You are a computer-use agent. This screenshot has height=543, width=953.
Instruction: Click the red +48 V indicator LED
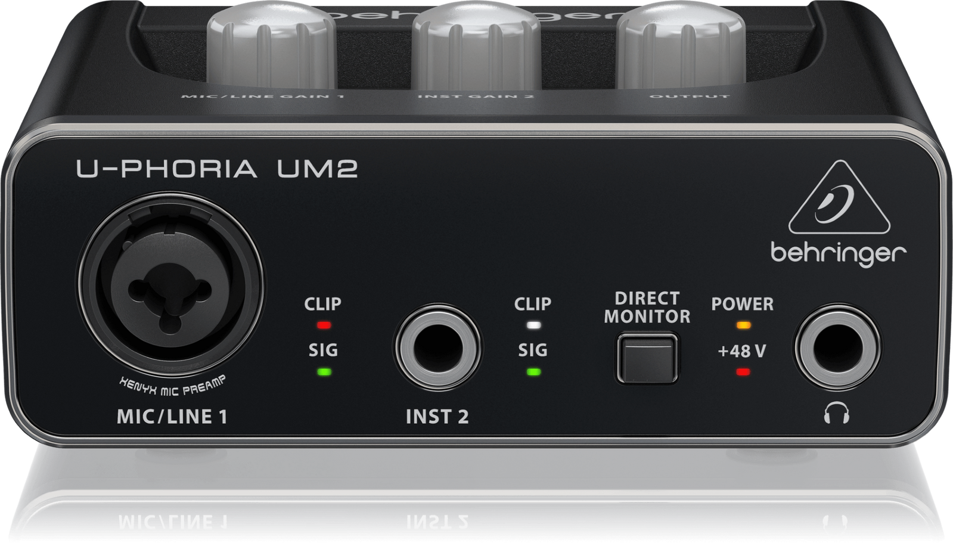click(x=743, y=373)
